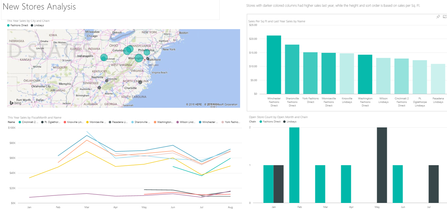Image resolution: width=447 pixels, height=209 pixels.
Task: Select the April Fashions Direct column
Action: [x=346, y=184]
